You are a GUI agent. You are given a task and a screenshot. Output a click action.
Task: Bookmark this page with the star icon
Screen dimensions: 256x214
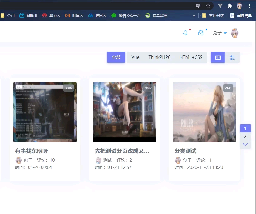(208, 5)
